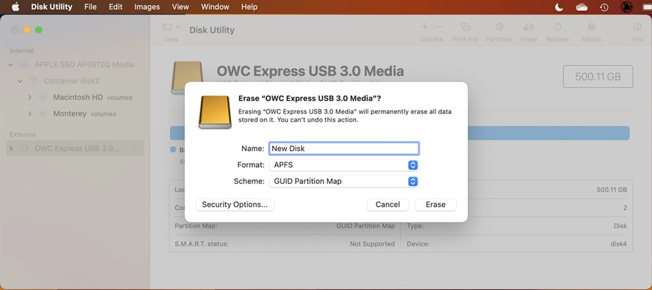Viewport: 652px width, 290px height.
Task: Click the Partition pie chart icon
Action: (x=499, y=27)
